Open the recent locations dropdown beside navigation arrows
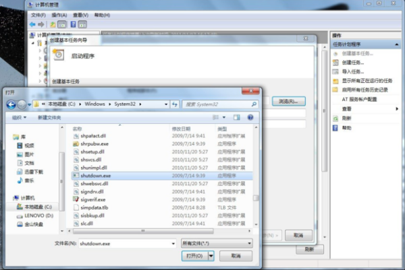Viewport: 405px width, 270px height. click(29, 104)
